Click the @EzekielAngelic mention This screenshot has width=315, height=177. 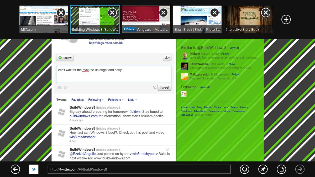tap(82, 154)
